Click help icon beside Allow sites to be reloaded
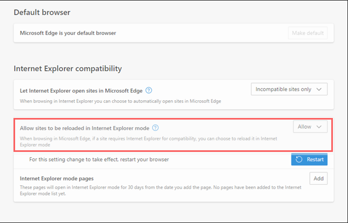Screen dimensions: 348x223 (155, 128)
